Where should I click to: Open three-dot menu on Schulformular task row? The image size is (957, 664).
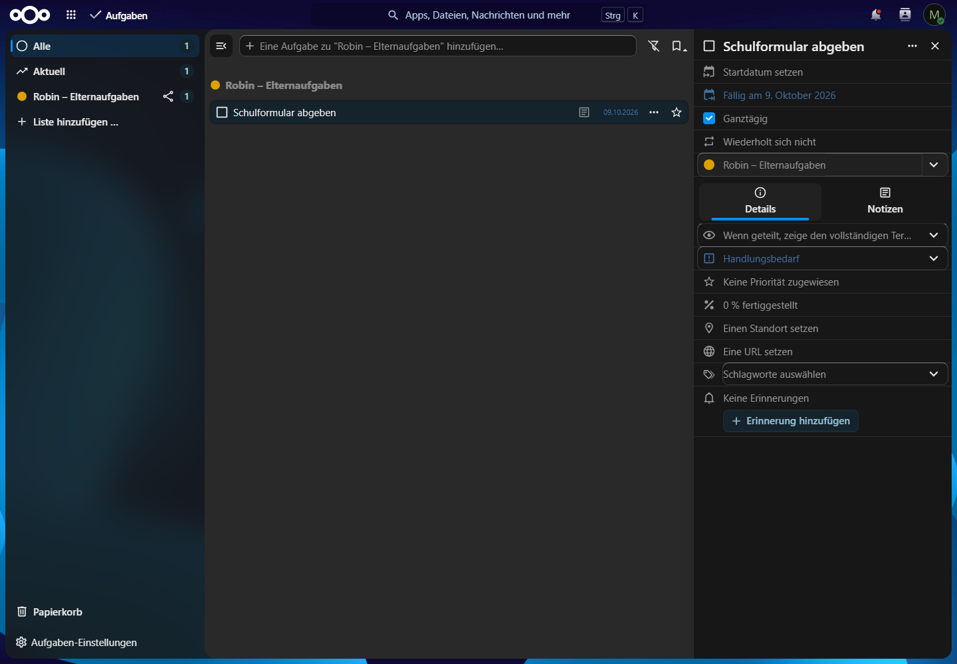[654, 112]
